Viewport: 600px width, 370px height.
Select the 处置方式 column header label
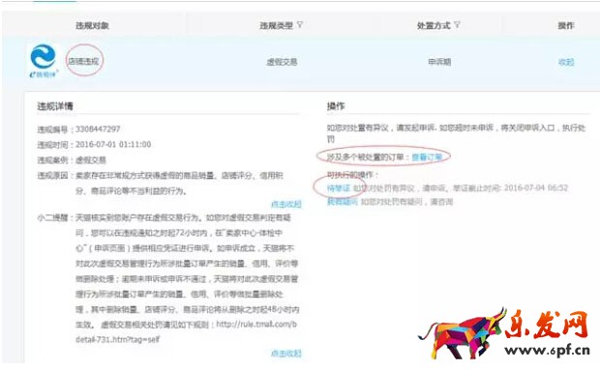(x=434, y=25)
